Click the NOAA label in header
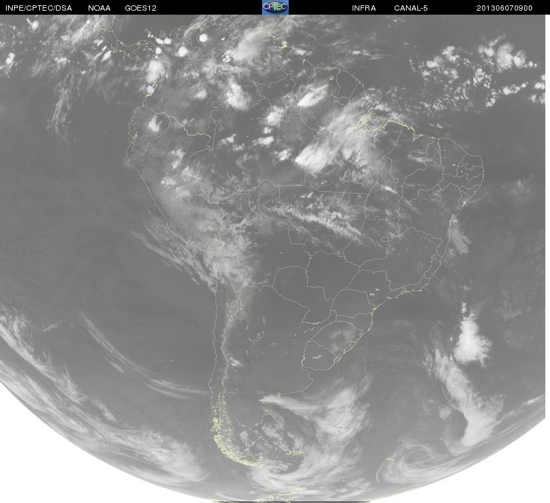550x503 pixels. [99, 8]
